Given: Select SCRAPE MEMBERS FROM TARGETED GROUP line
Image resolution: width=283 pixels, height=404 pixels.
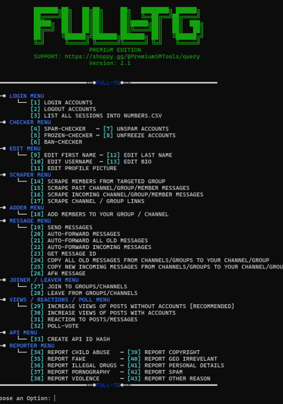Looking at the screenshot, I should [98, 182].
